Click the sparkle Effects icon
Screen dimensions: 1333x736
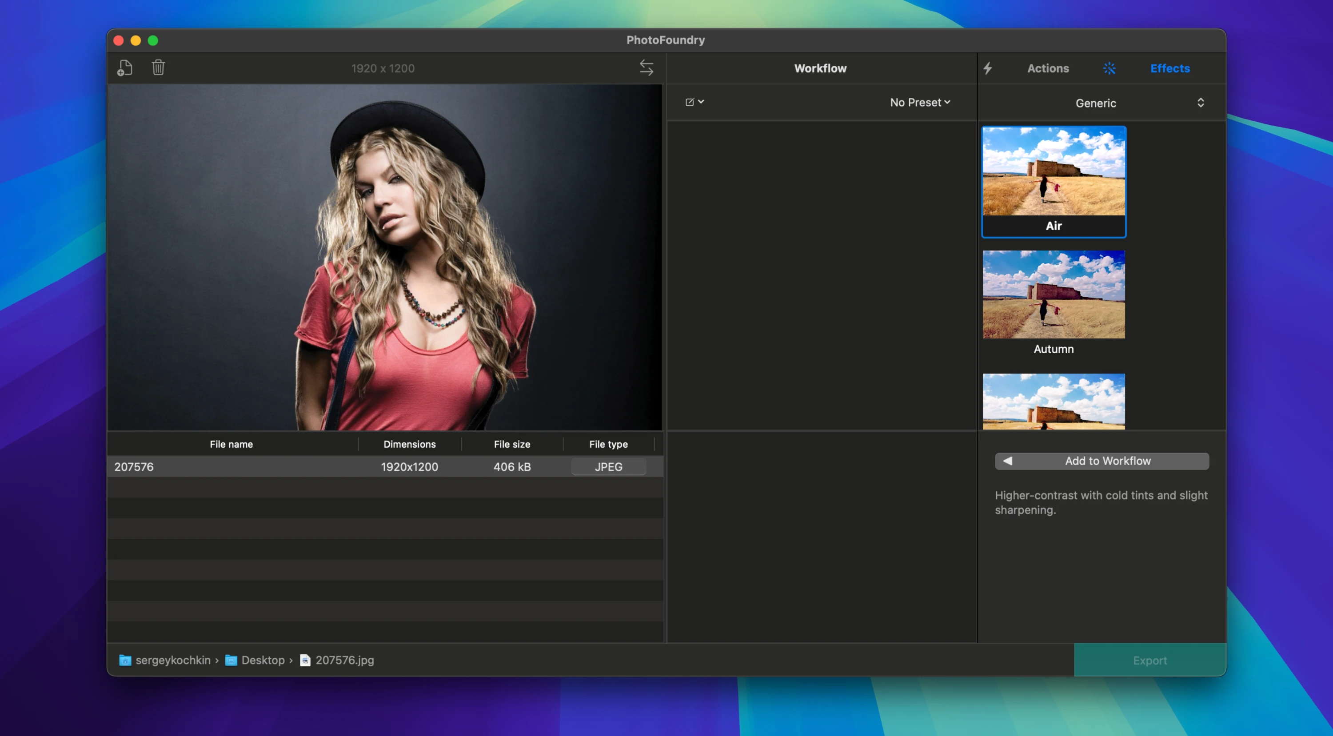pyautogui.click(x=1109, y=68)
